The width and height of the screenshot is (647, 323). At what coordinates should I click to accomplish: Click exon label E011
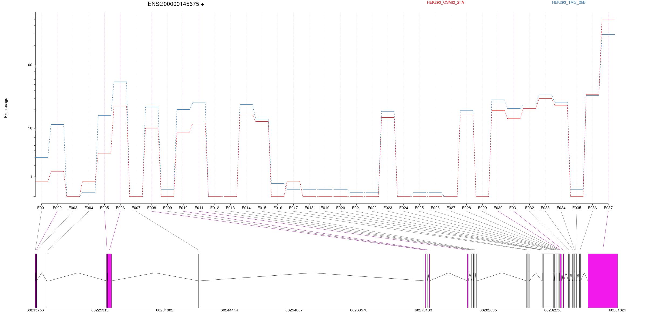coord(199,208)
